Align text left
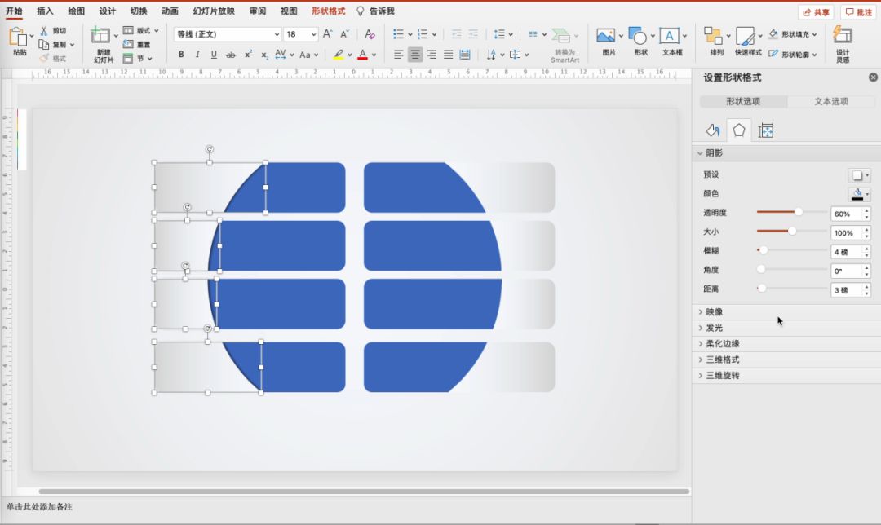Viewport: 881px width, 525px height. tap(398, 55)
